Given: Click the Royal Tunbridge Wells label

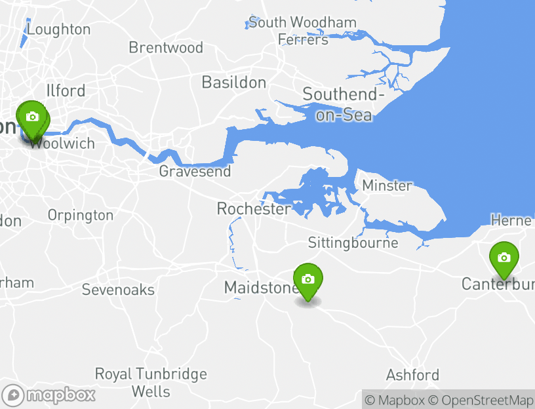Looking at the screenshot, I should [151, 382].
